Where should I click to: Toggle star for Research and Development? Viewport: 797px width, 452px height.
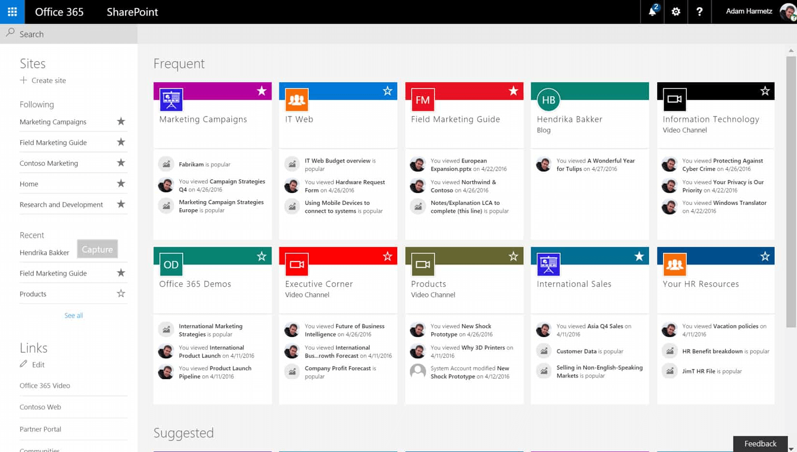point(121,204)
